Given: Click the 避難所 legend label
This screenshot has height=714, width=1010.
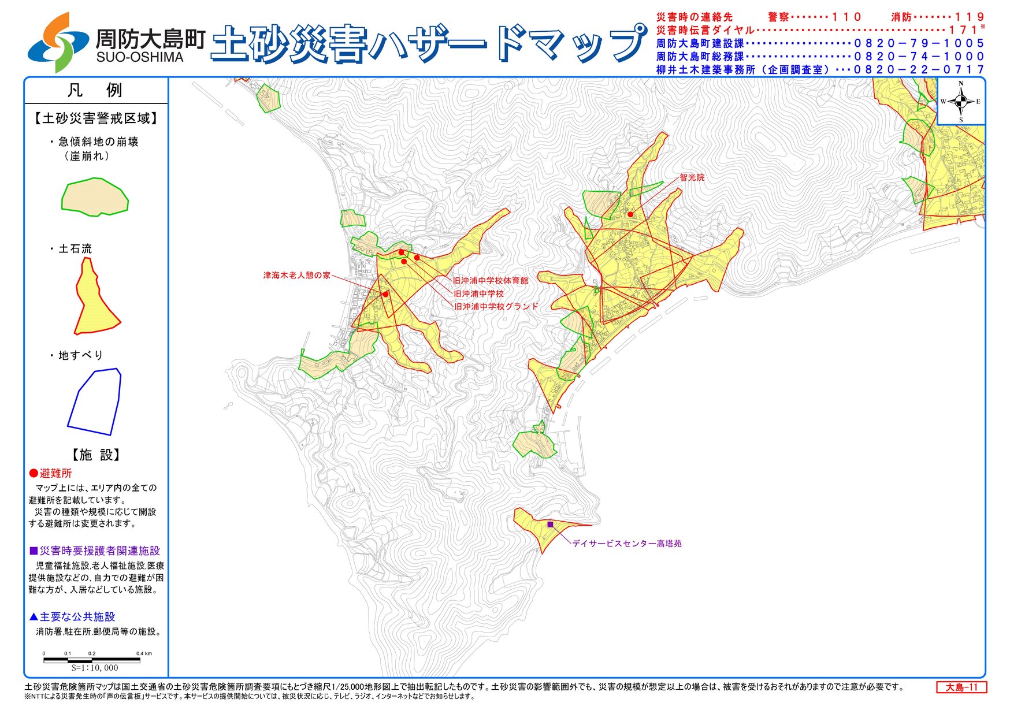Looking at the screenshot, I should 55,474.
